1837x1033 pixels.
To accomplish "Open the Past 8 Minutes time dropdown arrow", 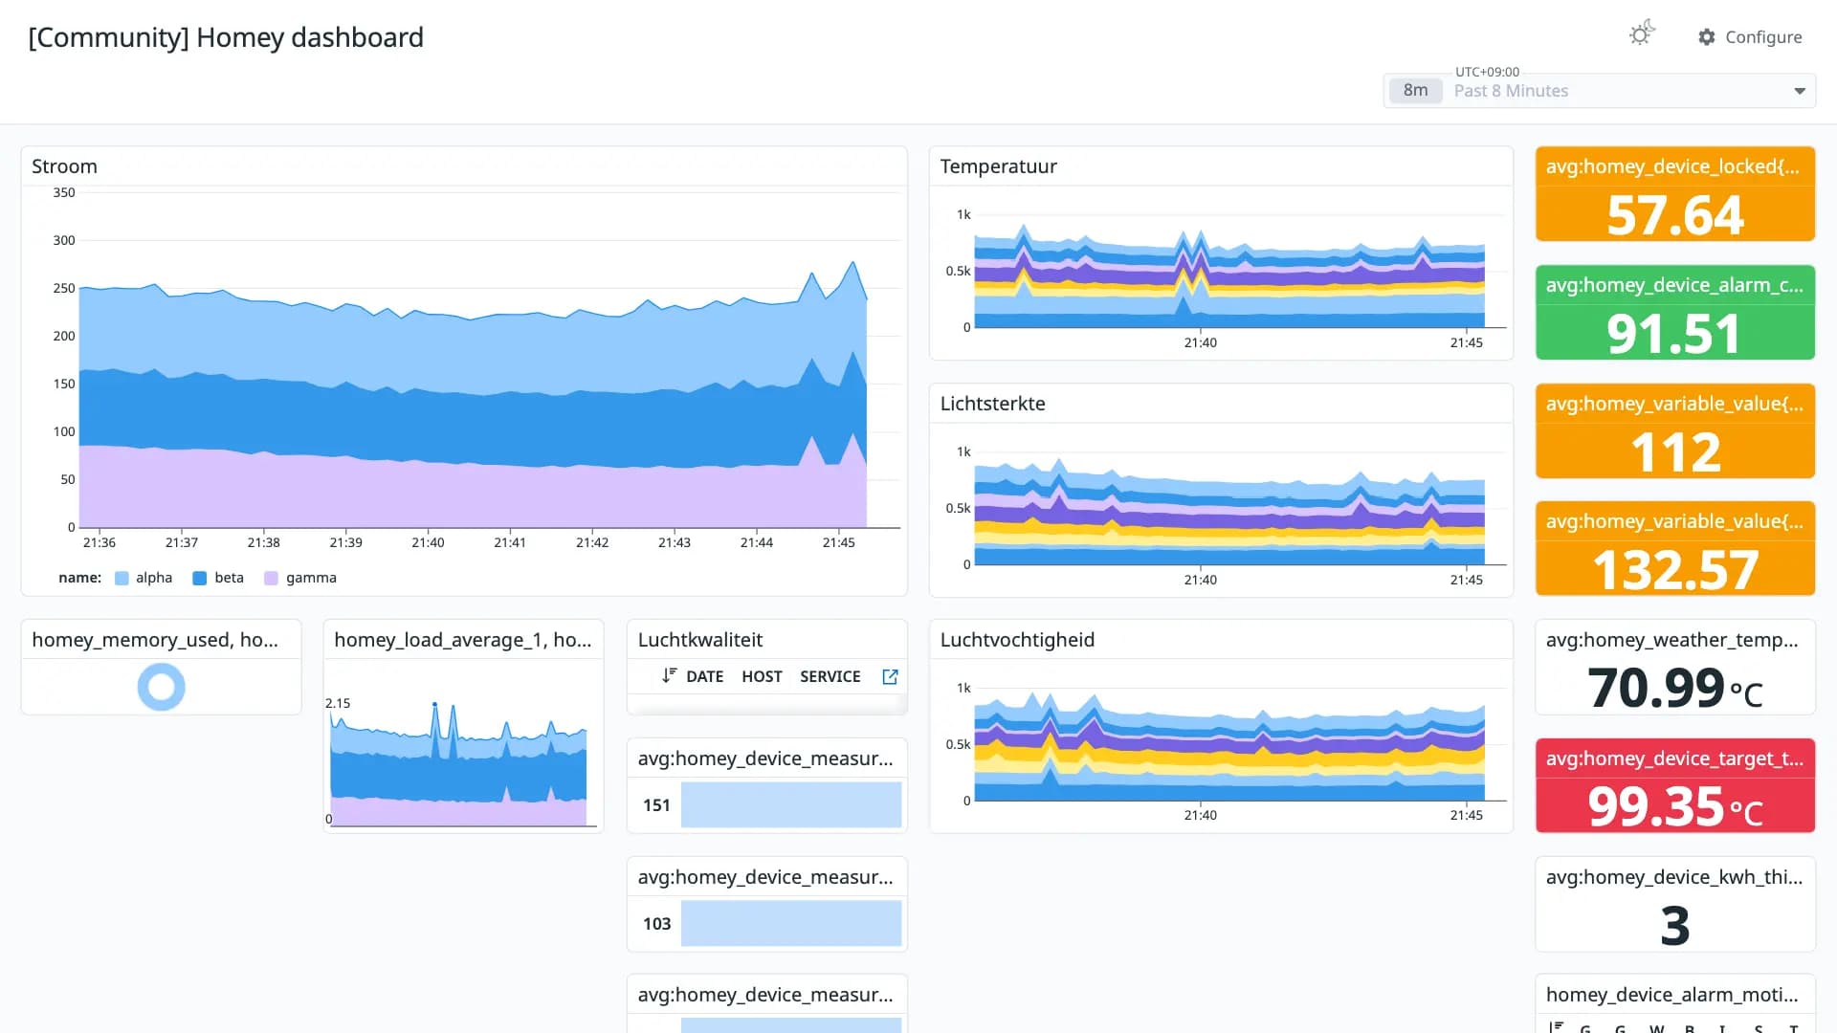I will tap(1800, 91).
